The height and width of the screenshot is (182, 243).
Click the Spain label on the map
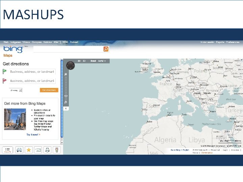(x=154, y=106)
